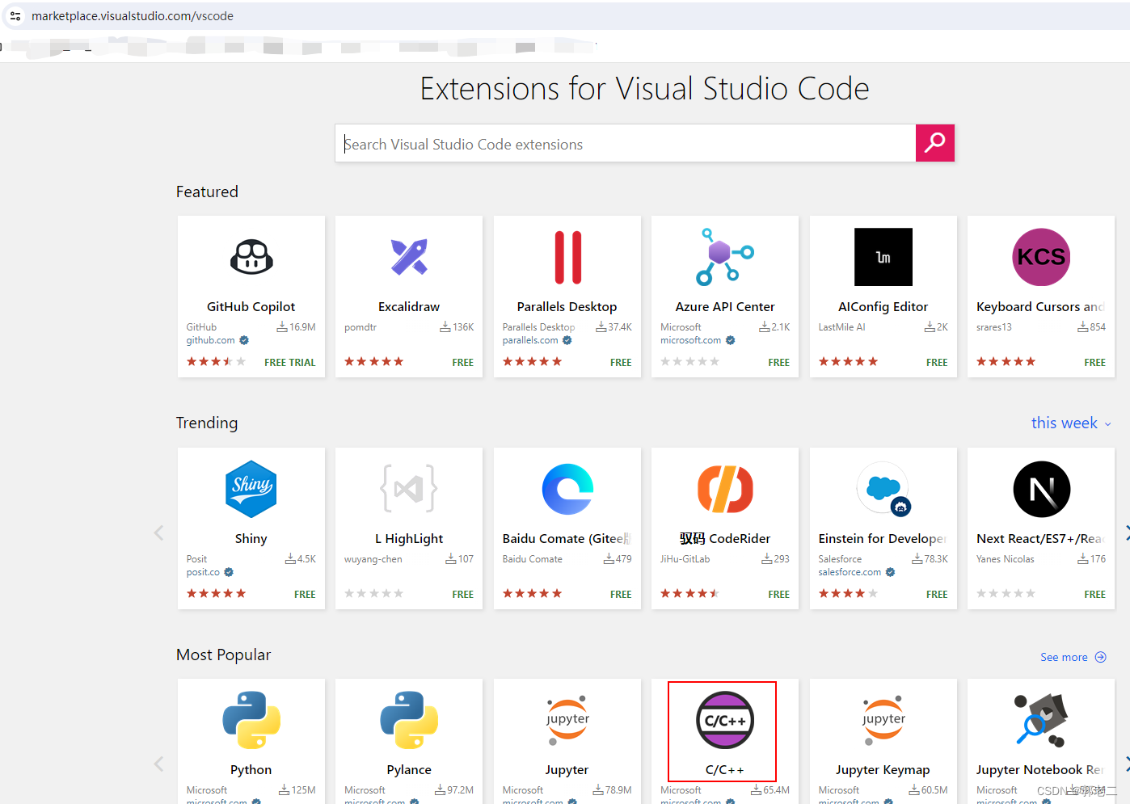Click the star rating on Excalidraw card
Viewport: 1130px width, 804px height.
373,361
